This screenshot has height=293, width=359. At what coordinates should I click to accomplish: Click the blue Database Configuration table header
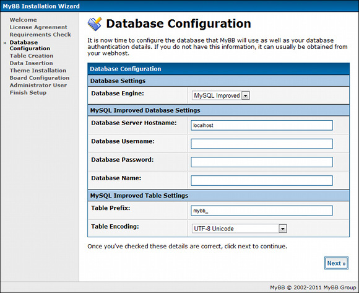[218, 69]
